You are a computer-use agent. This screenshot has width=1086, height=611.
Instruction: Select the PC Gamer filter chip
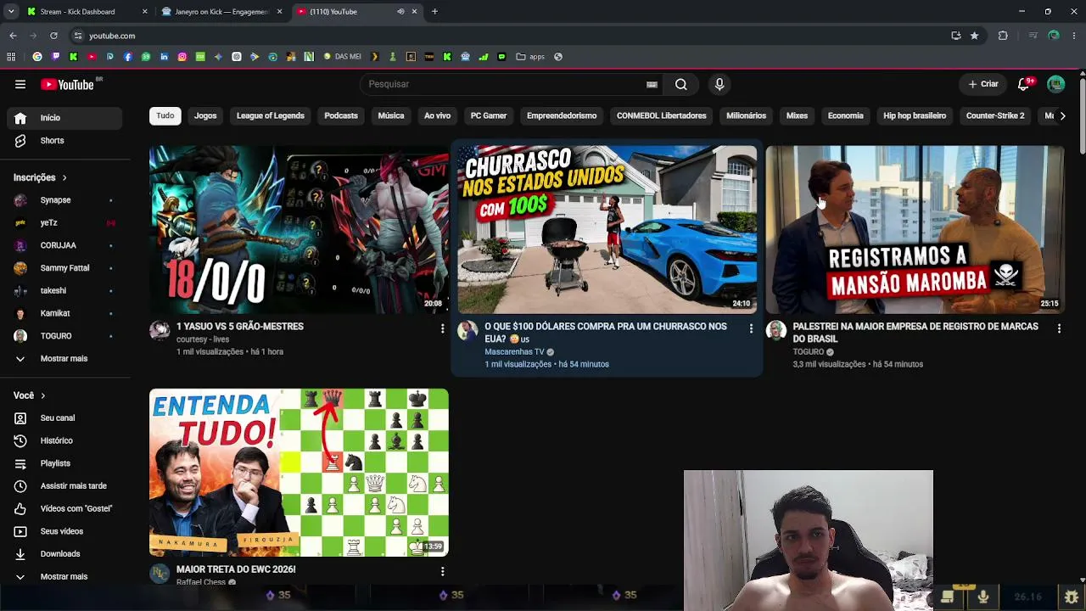click(489, 115)
